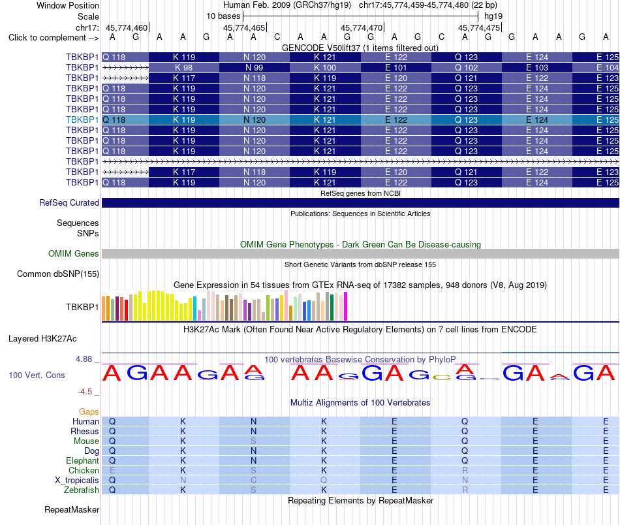Viewport: 620px width, 525px height.
Task: Open the '100 Vert. Cons' track label
Action: [37, 375]
